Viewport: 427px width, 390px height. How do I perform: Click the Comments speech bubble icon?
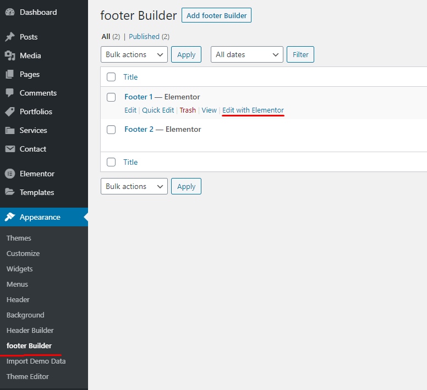(10, 93)
